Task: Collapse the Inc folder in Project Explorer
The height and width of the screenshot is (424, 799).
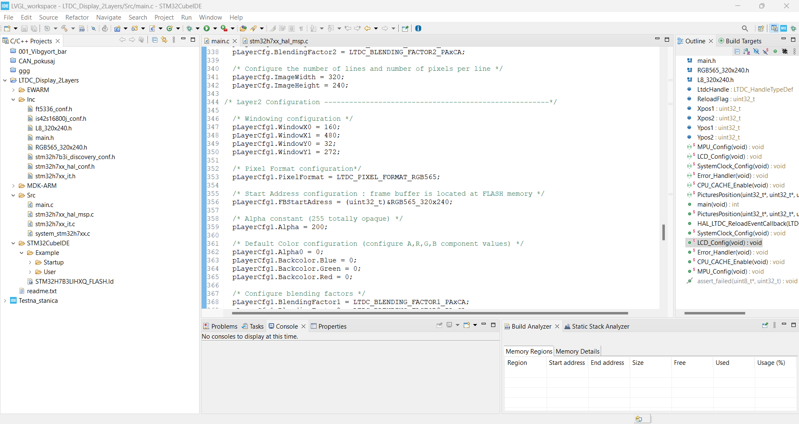Action: point(13,99)
